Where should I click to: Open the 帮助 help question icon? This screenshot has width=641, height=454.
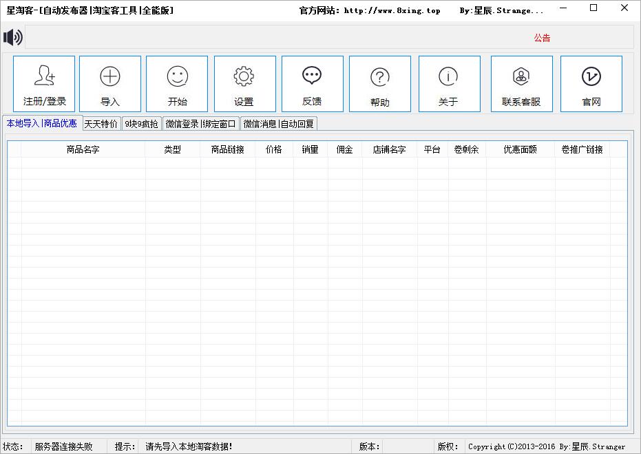coord(379,84)
